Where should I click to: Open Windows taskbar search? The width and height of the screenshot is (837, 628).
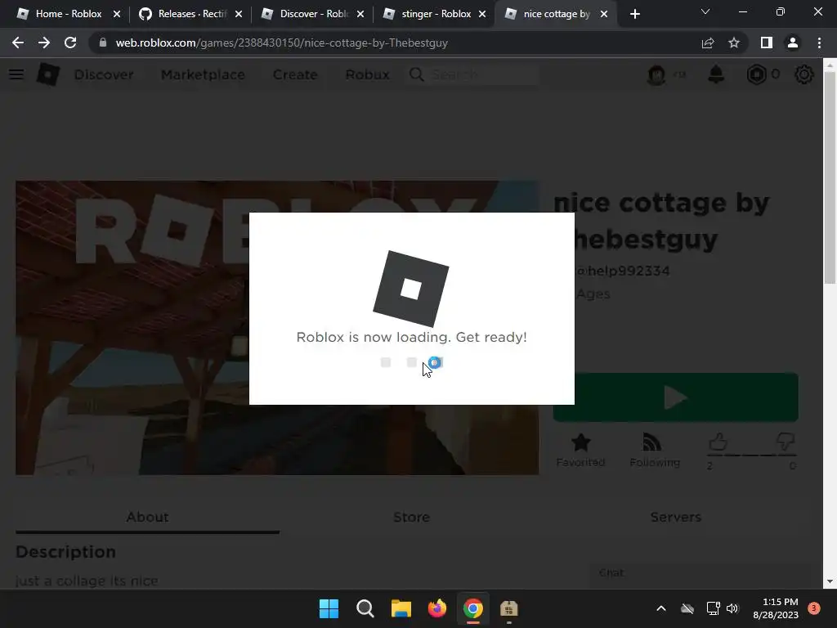point(365,608)
